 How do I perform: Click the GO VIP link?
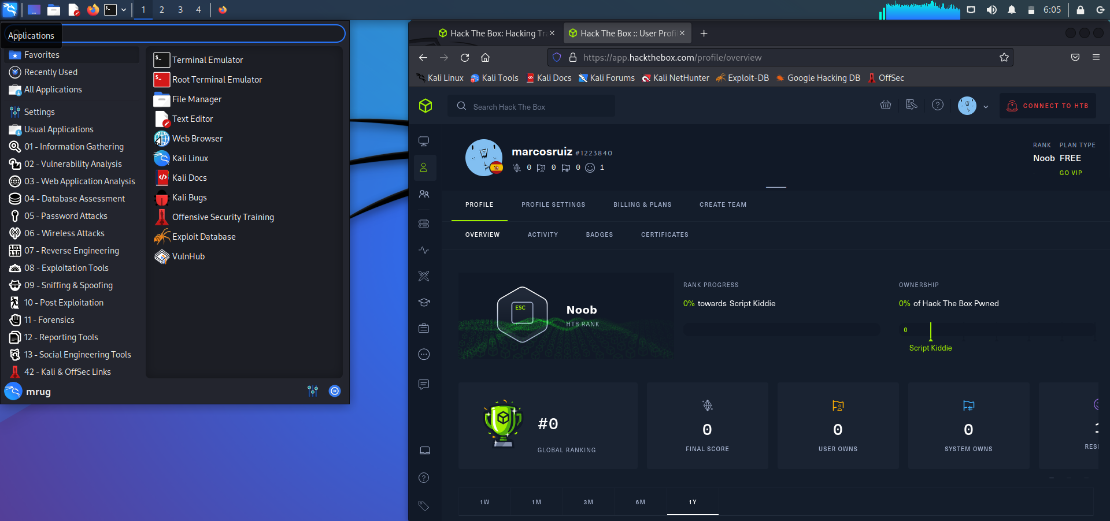(1071, 173)
